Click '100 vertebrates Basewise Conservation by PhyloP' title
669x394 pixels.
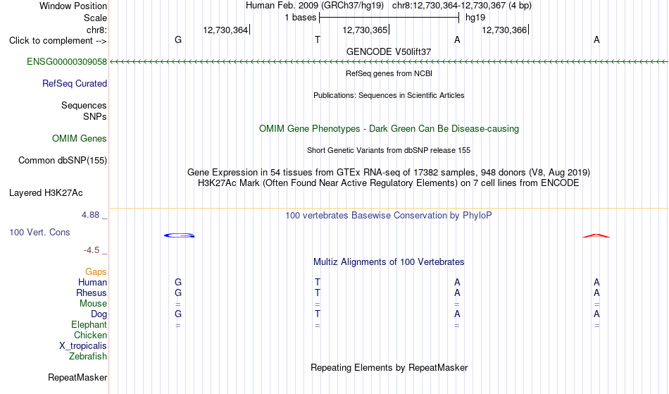tap(389, 216)
